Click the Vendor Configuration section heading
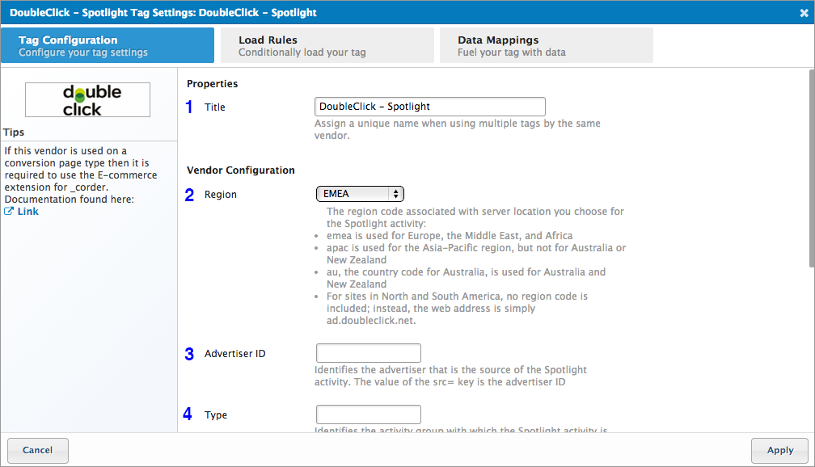This screenshot has height=467, width=815. [241, 170]
